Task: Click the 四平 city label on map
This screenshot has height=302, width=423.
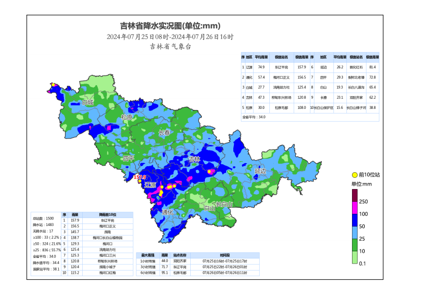Action: [128, 159]
